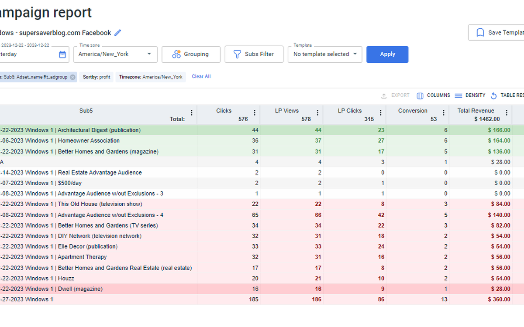Viewport: 524px width, 327px height.
Task: Open LP Clicks column options menu
Action: click(380, 112)
